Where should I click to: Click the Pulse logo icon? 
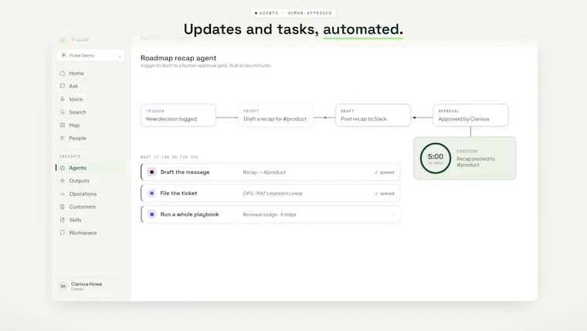tap(63, 39)
